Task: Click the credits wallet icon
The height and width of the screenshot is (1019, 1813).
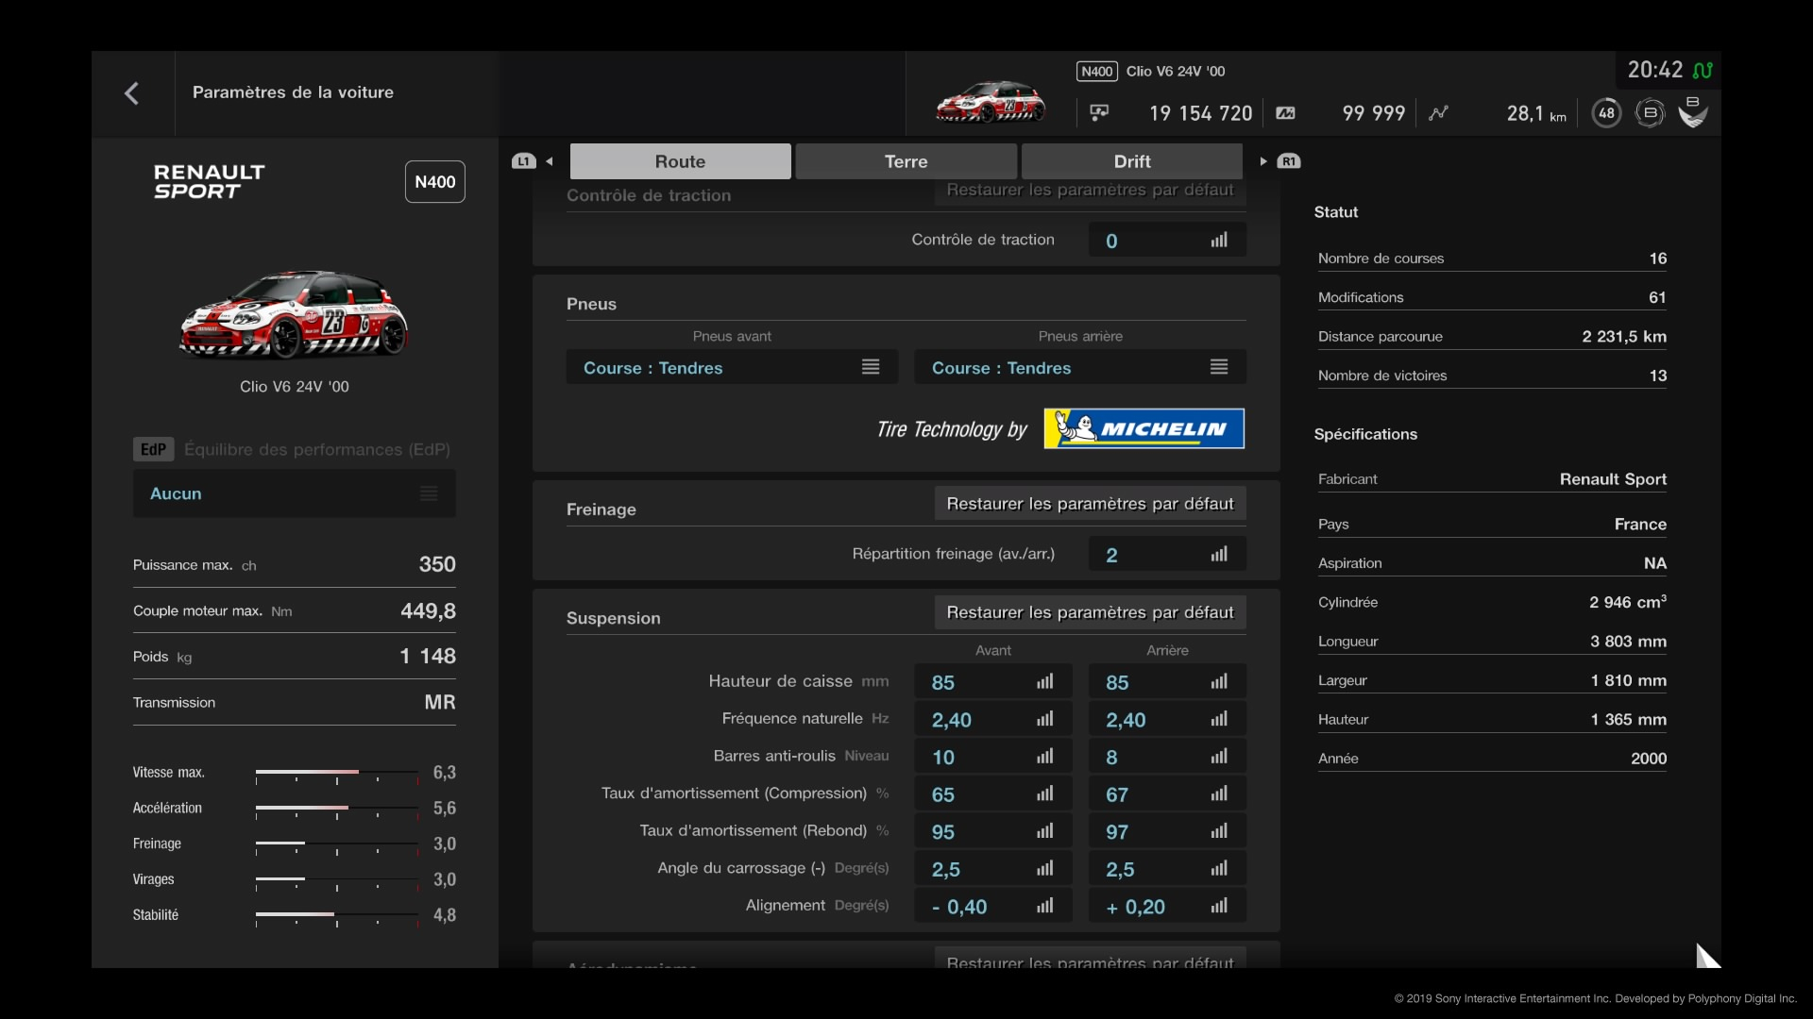Action: 1099,113
